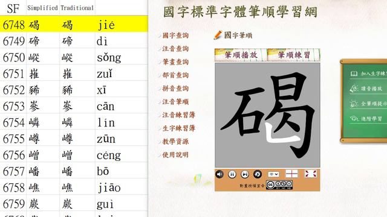
Task: Open 生字練習簿 in the sidebar
Action: pyautogui.click(x=179, y=128)
